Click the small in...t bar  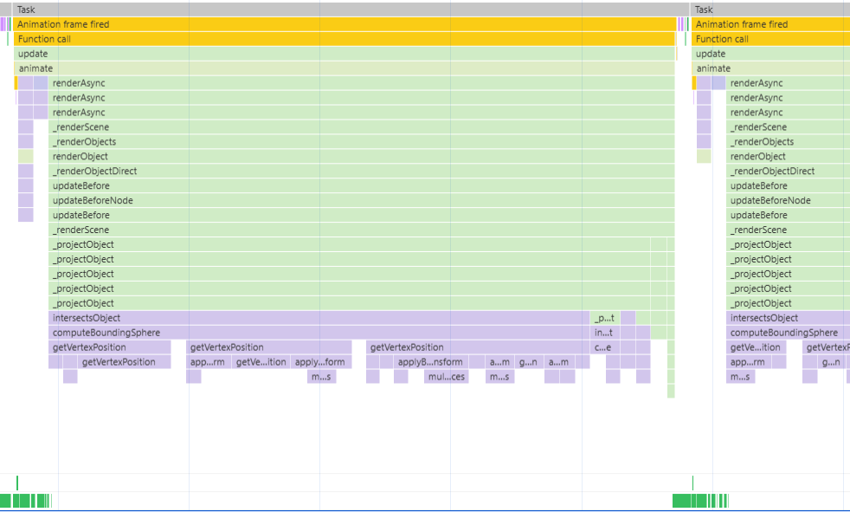(605, 332)
